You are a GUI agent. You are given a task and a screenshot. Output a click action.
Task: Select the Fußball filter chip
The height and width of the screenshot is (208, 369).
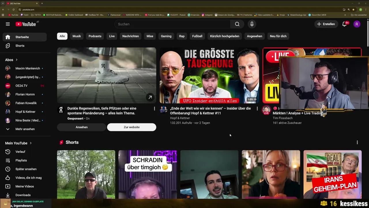(x=197, y=36)
